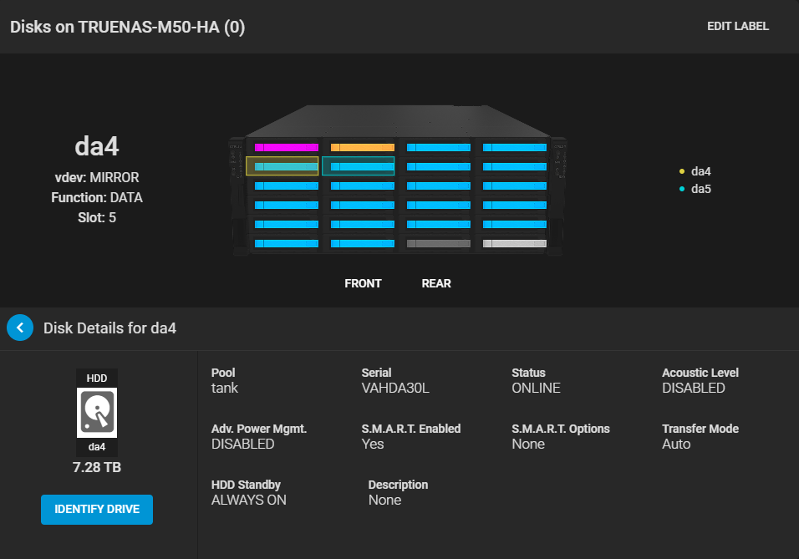This screenshot has height=559, width=799.
Task: Select the orange drive bay on the chassis
Action: tap(362, 148)
